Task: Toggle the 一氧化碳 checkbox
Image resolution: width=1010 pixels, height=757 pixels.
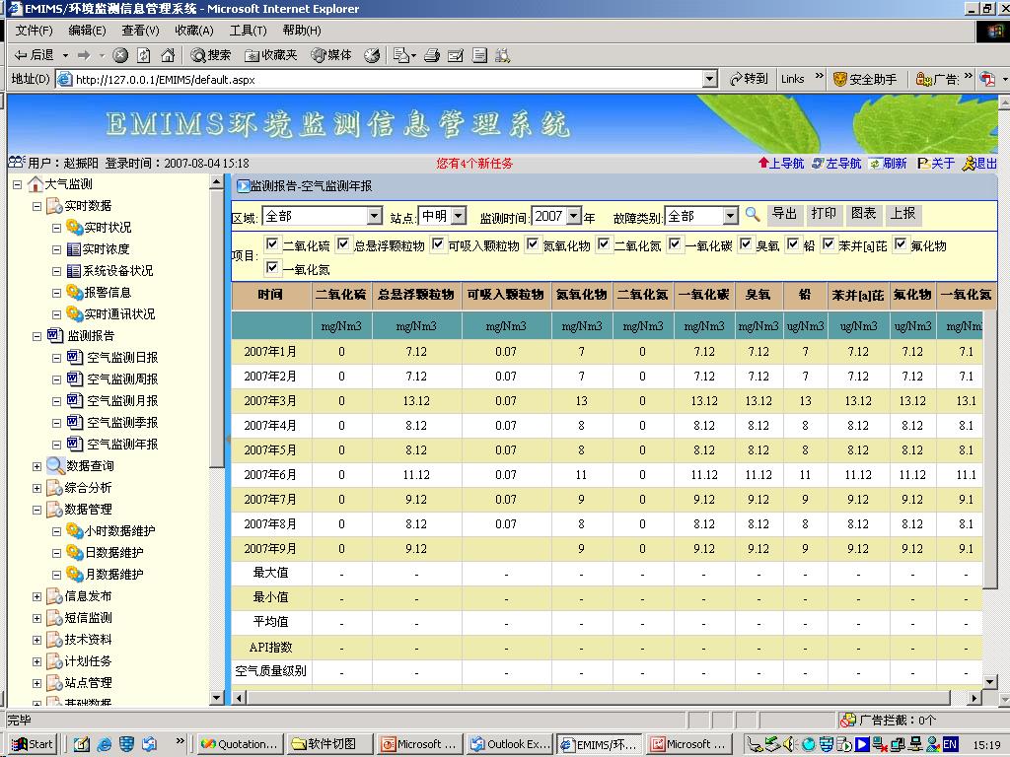Action: 675,244
